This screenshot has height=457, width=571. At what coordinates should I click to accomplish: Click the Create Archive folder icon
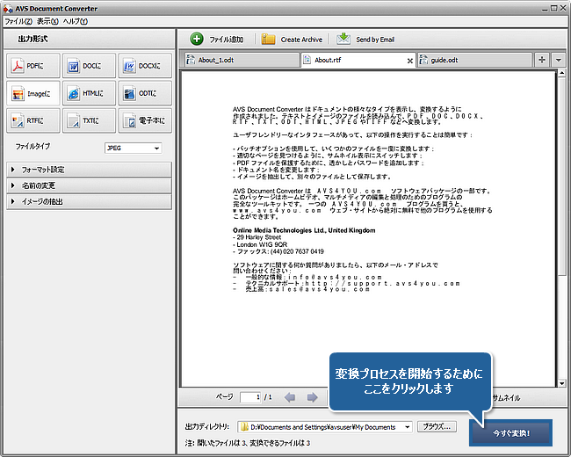pyautogui.click(x=268, y=39)
